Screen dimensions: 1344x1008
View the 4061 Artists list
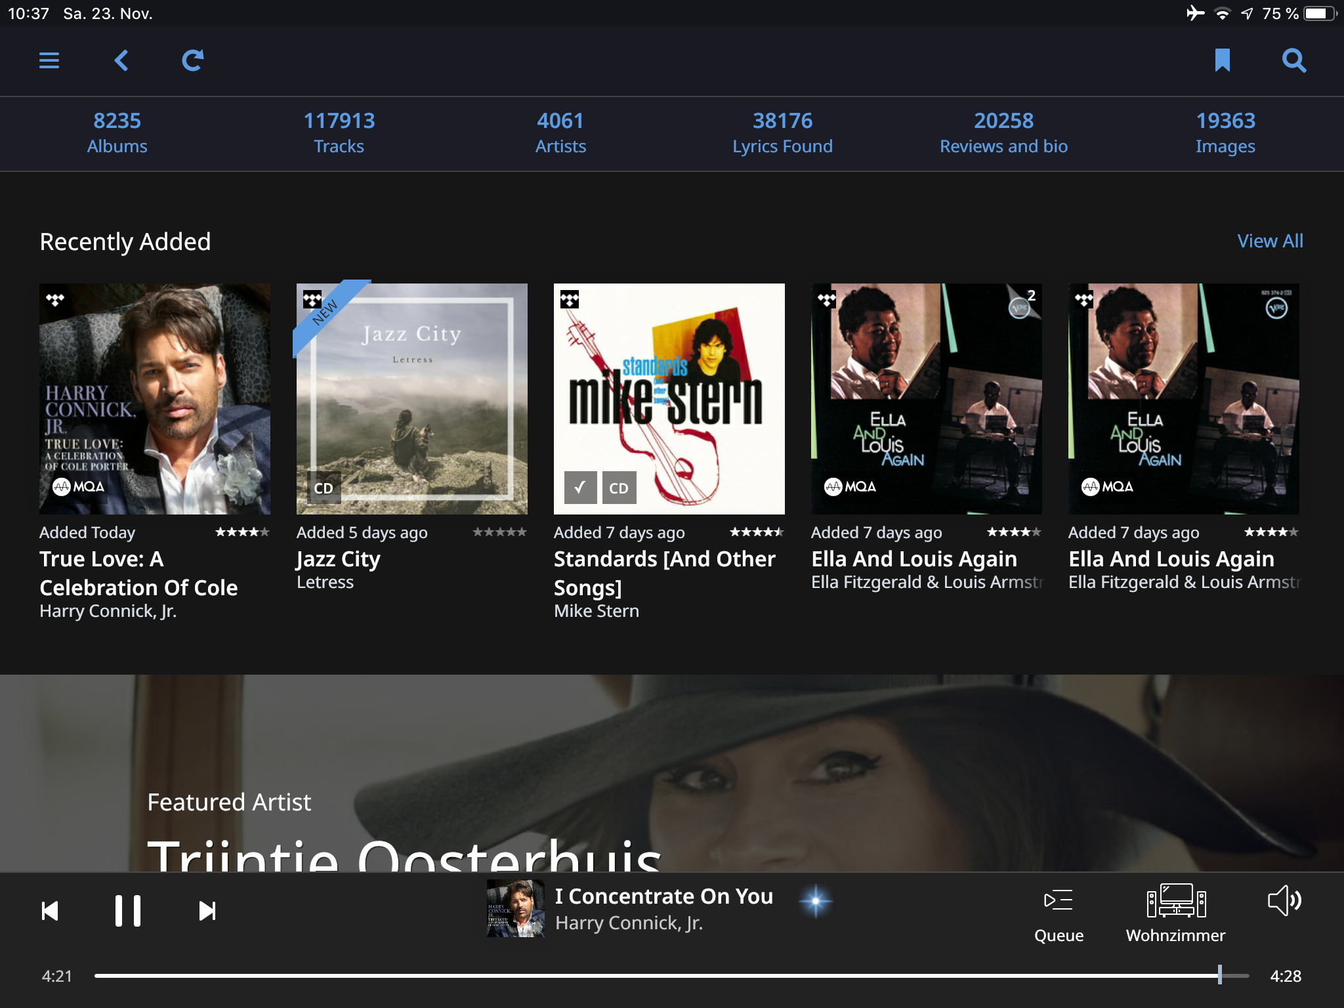click(560, 133)
